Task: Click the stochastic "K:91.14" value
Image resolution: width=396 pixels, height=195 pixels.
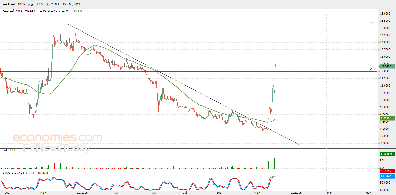Action: 31,173
